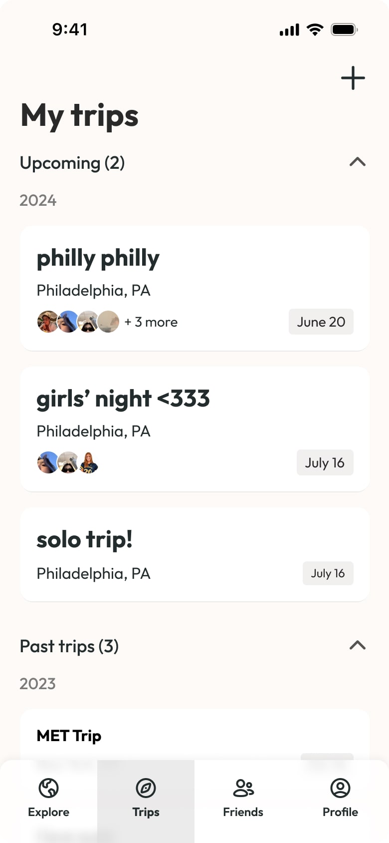
Task: Select the Trips compass icon
Action: [x=146, y=789]
